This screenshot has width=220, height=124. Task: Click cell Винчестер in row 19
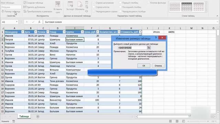point(57,100)
